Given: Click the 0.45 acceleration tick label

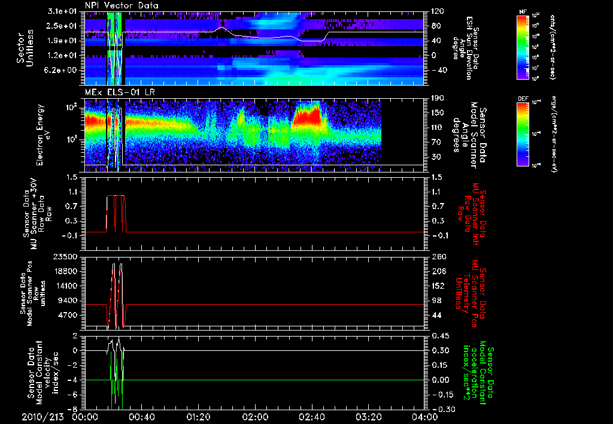Looking at the screenshot, I should tap(440, 336).
